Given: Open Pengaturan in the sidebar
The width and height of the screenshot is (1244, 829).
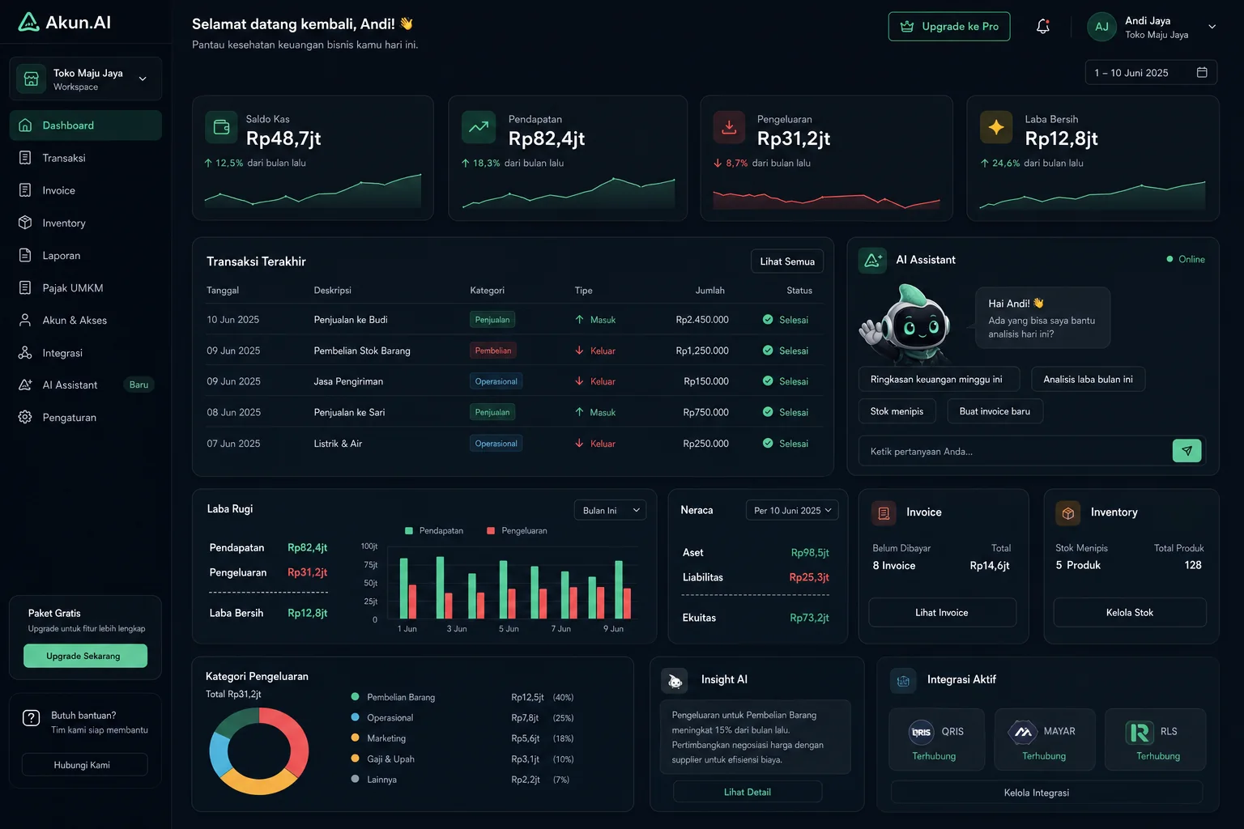Looking at the screenshot, I should coord(85,417).
